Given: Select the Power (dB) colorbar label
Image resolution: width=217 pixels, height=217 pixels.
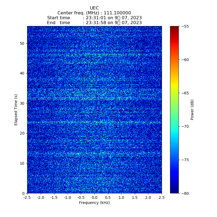Looking at the screenshot, I should tap(192, 110).
